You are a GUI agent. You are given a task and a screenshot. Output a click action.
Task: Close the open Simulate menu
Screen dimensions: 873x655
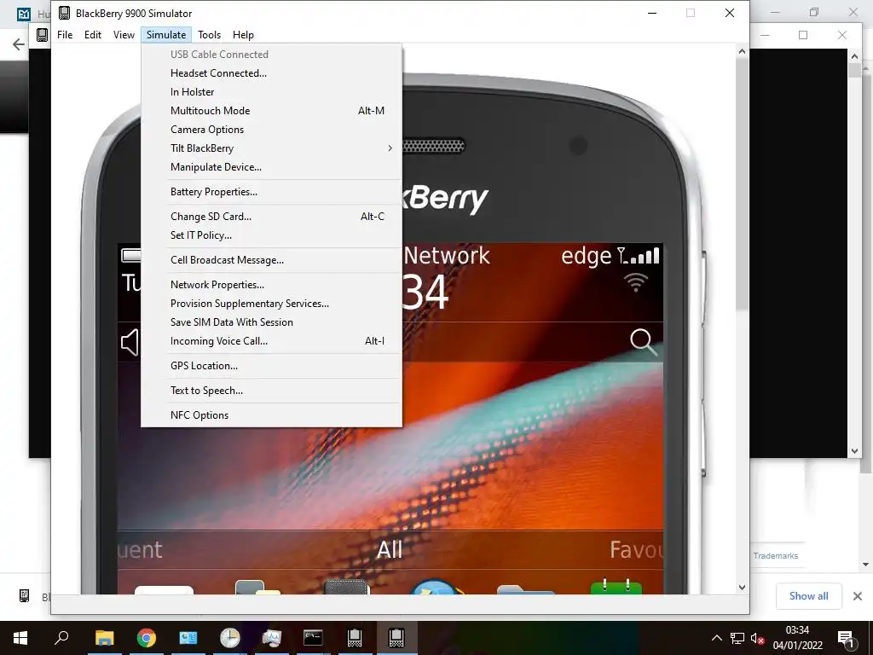click(x=166, y=34)
